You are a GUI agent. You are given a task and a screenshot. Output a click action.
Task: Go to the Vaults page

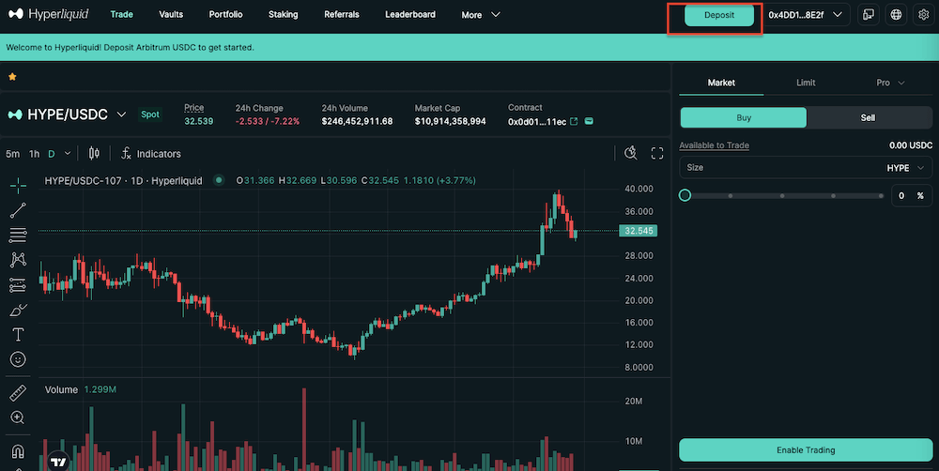[x=171, y=14]
